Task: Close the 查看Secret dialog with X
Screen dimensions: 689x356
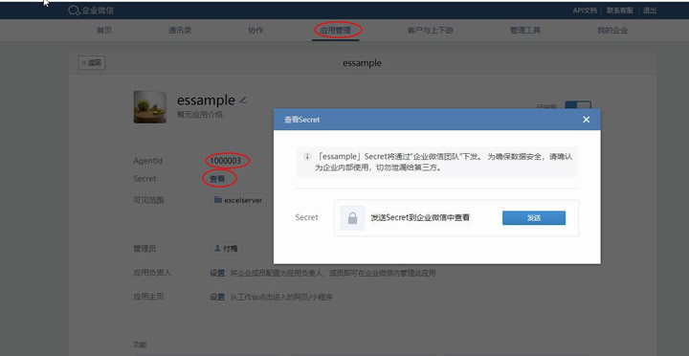Action: click(587, 120)
